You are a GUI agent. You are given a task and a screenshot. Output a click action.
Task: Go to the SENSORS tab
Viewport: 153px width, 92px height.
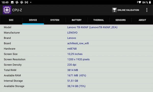point(121,20)
